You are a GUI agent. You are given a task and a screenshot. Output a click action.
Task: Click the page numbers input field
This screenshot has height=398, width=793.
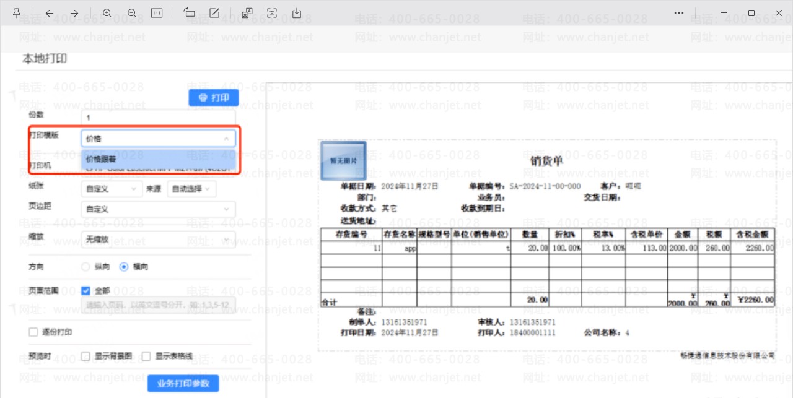(x=159, y=305)
